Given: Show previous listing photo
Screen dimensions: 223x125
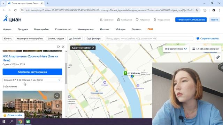Looking at the screenshot, I should click(7, 106).
